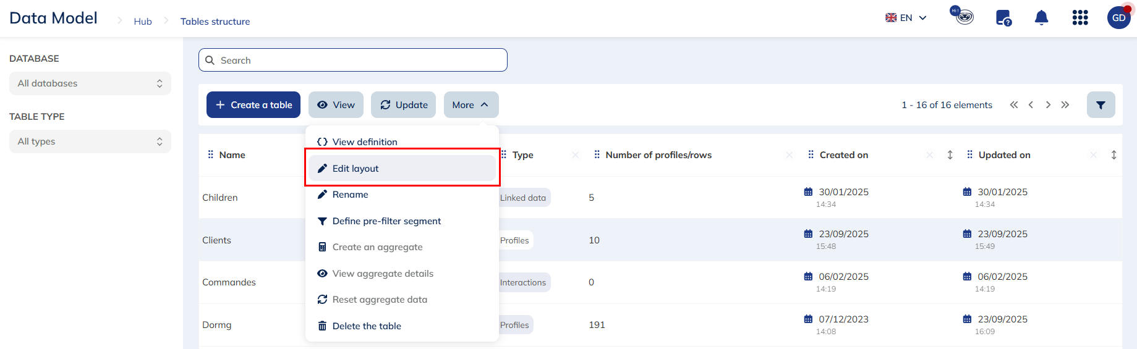This screenshot has height=349, width=1137.
Task: Open the EN language selector
Action: pyautogui.click(x=906, y=18)
